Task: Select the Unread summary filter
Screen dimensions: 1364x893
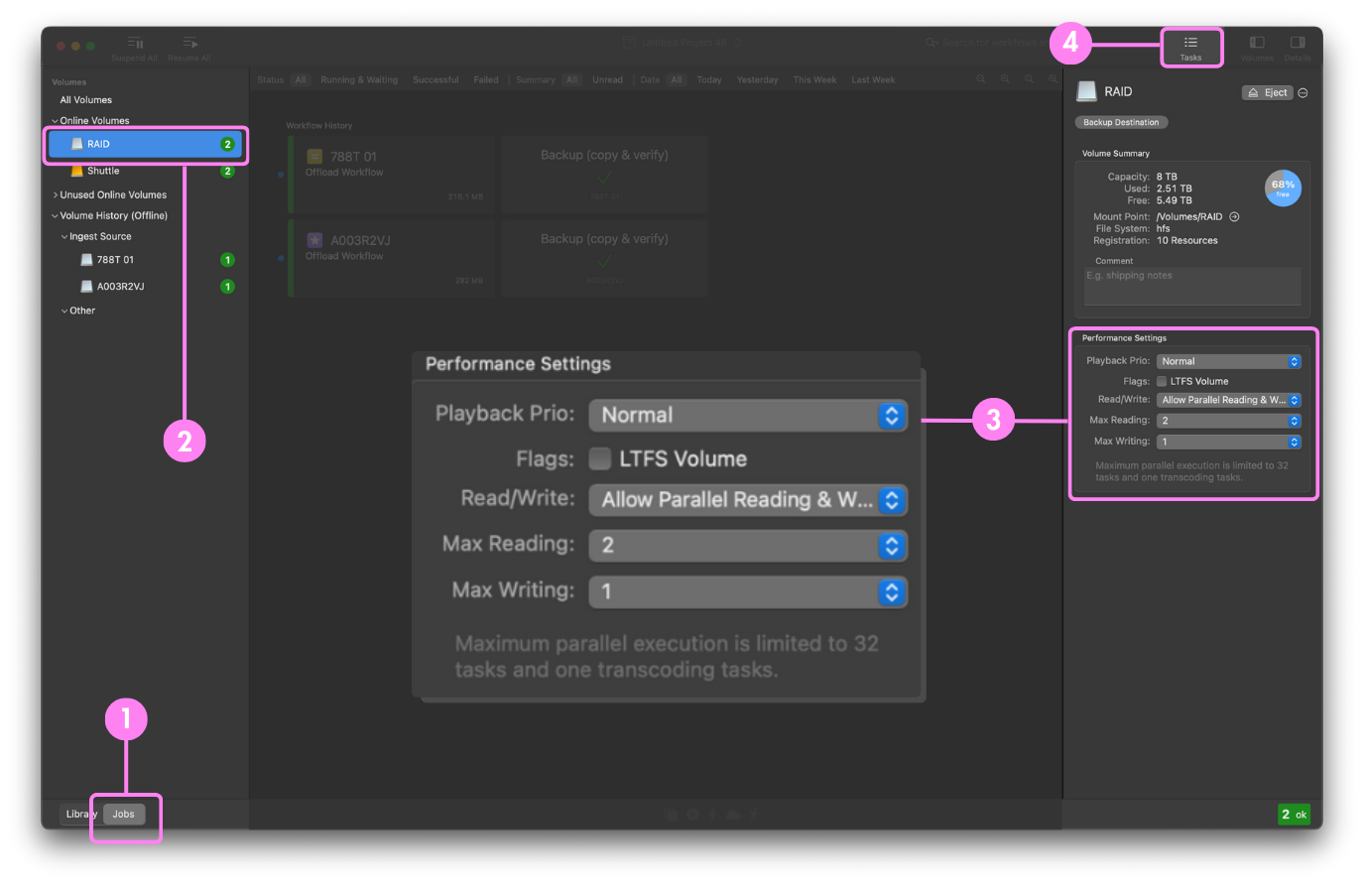Action: (607, 80)
